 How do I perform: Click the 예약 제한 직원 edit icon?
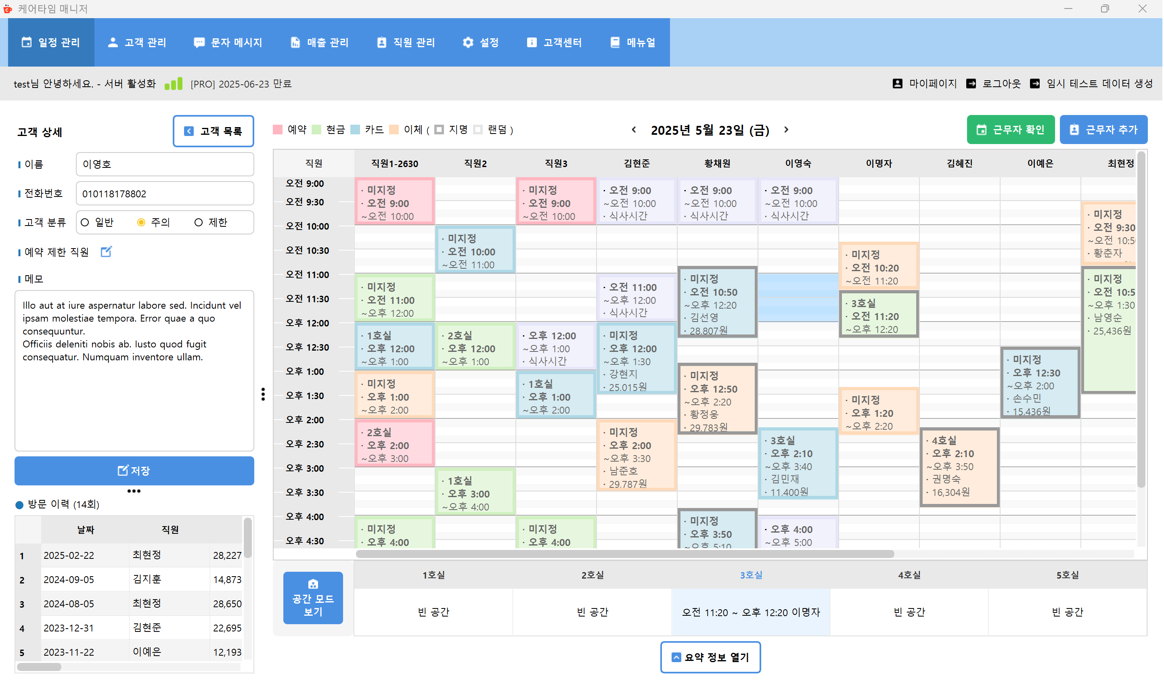pos(106,252)
